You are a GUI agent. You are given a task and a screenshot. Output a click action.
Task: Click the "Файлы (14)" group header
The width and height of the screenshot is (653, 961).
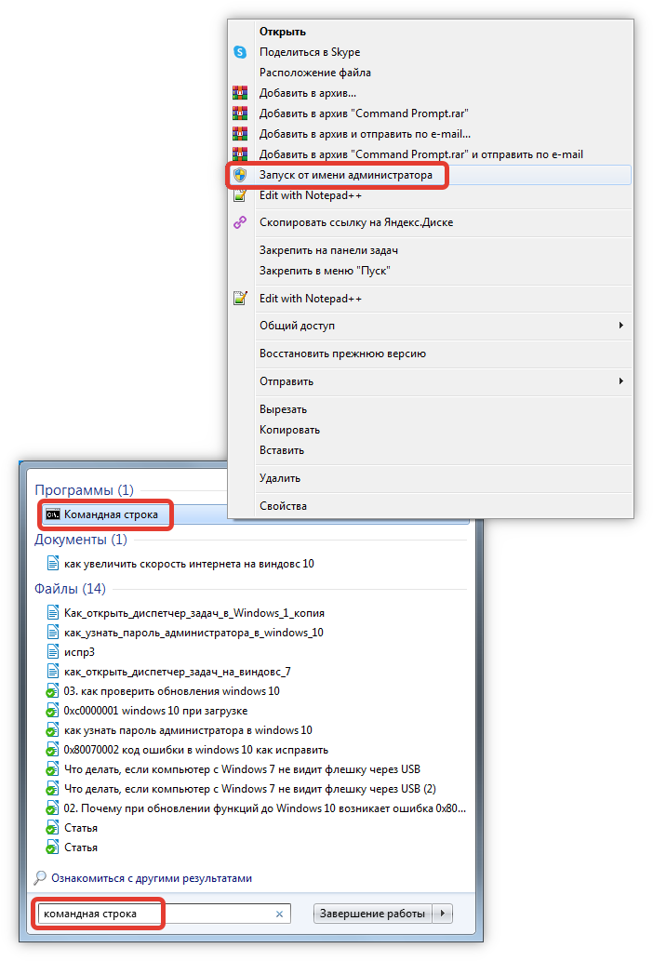(70, 589)
